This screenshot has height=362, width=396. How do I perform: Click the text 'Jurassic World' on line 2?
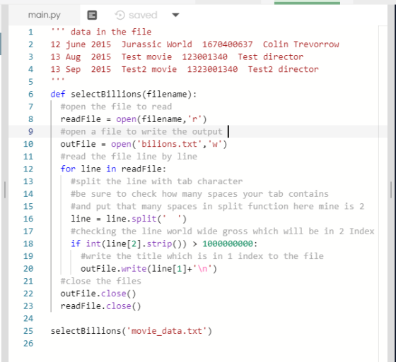156,44
